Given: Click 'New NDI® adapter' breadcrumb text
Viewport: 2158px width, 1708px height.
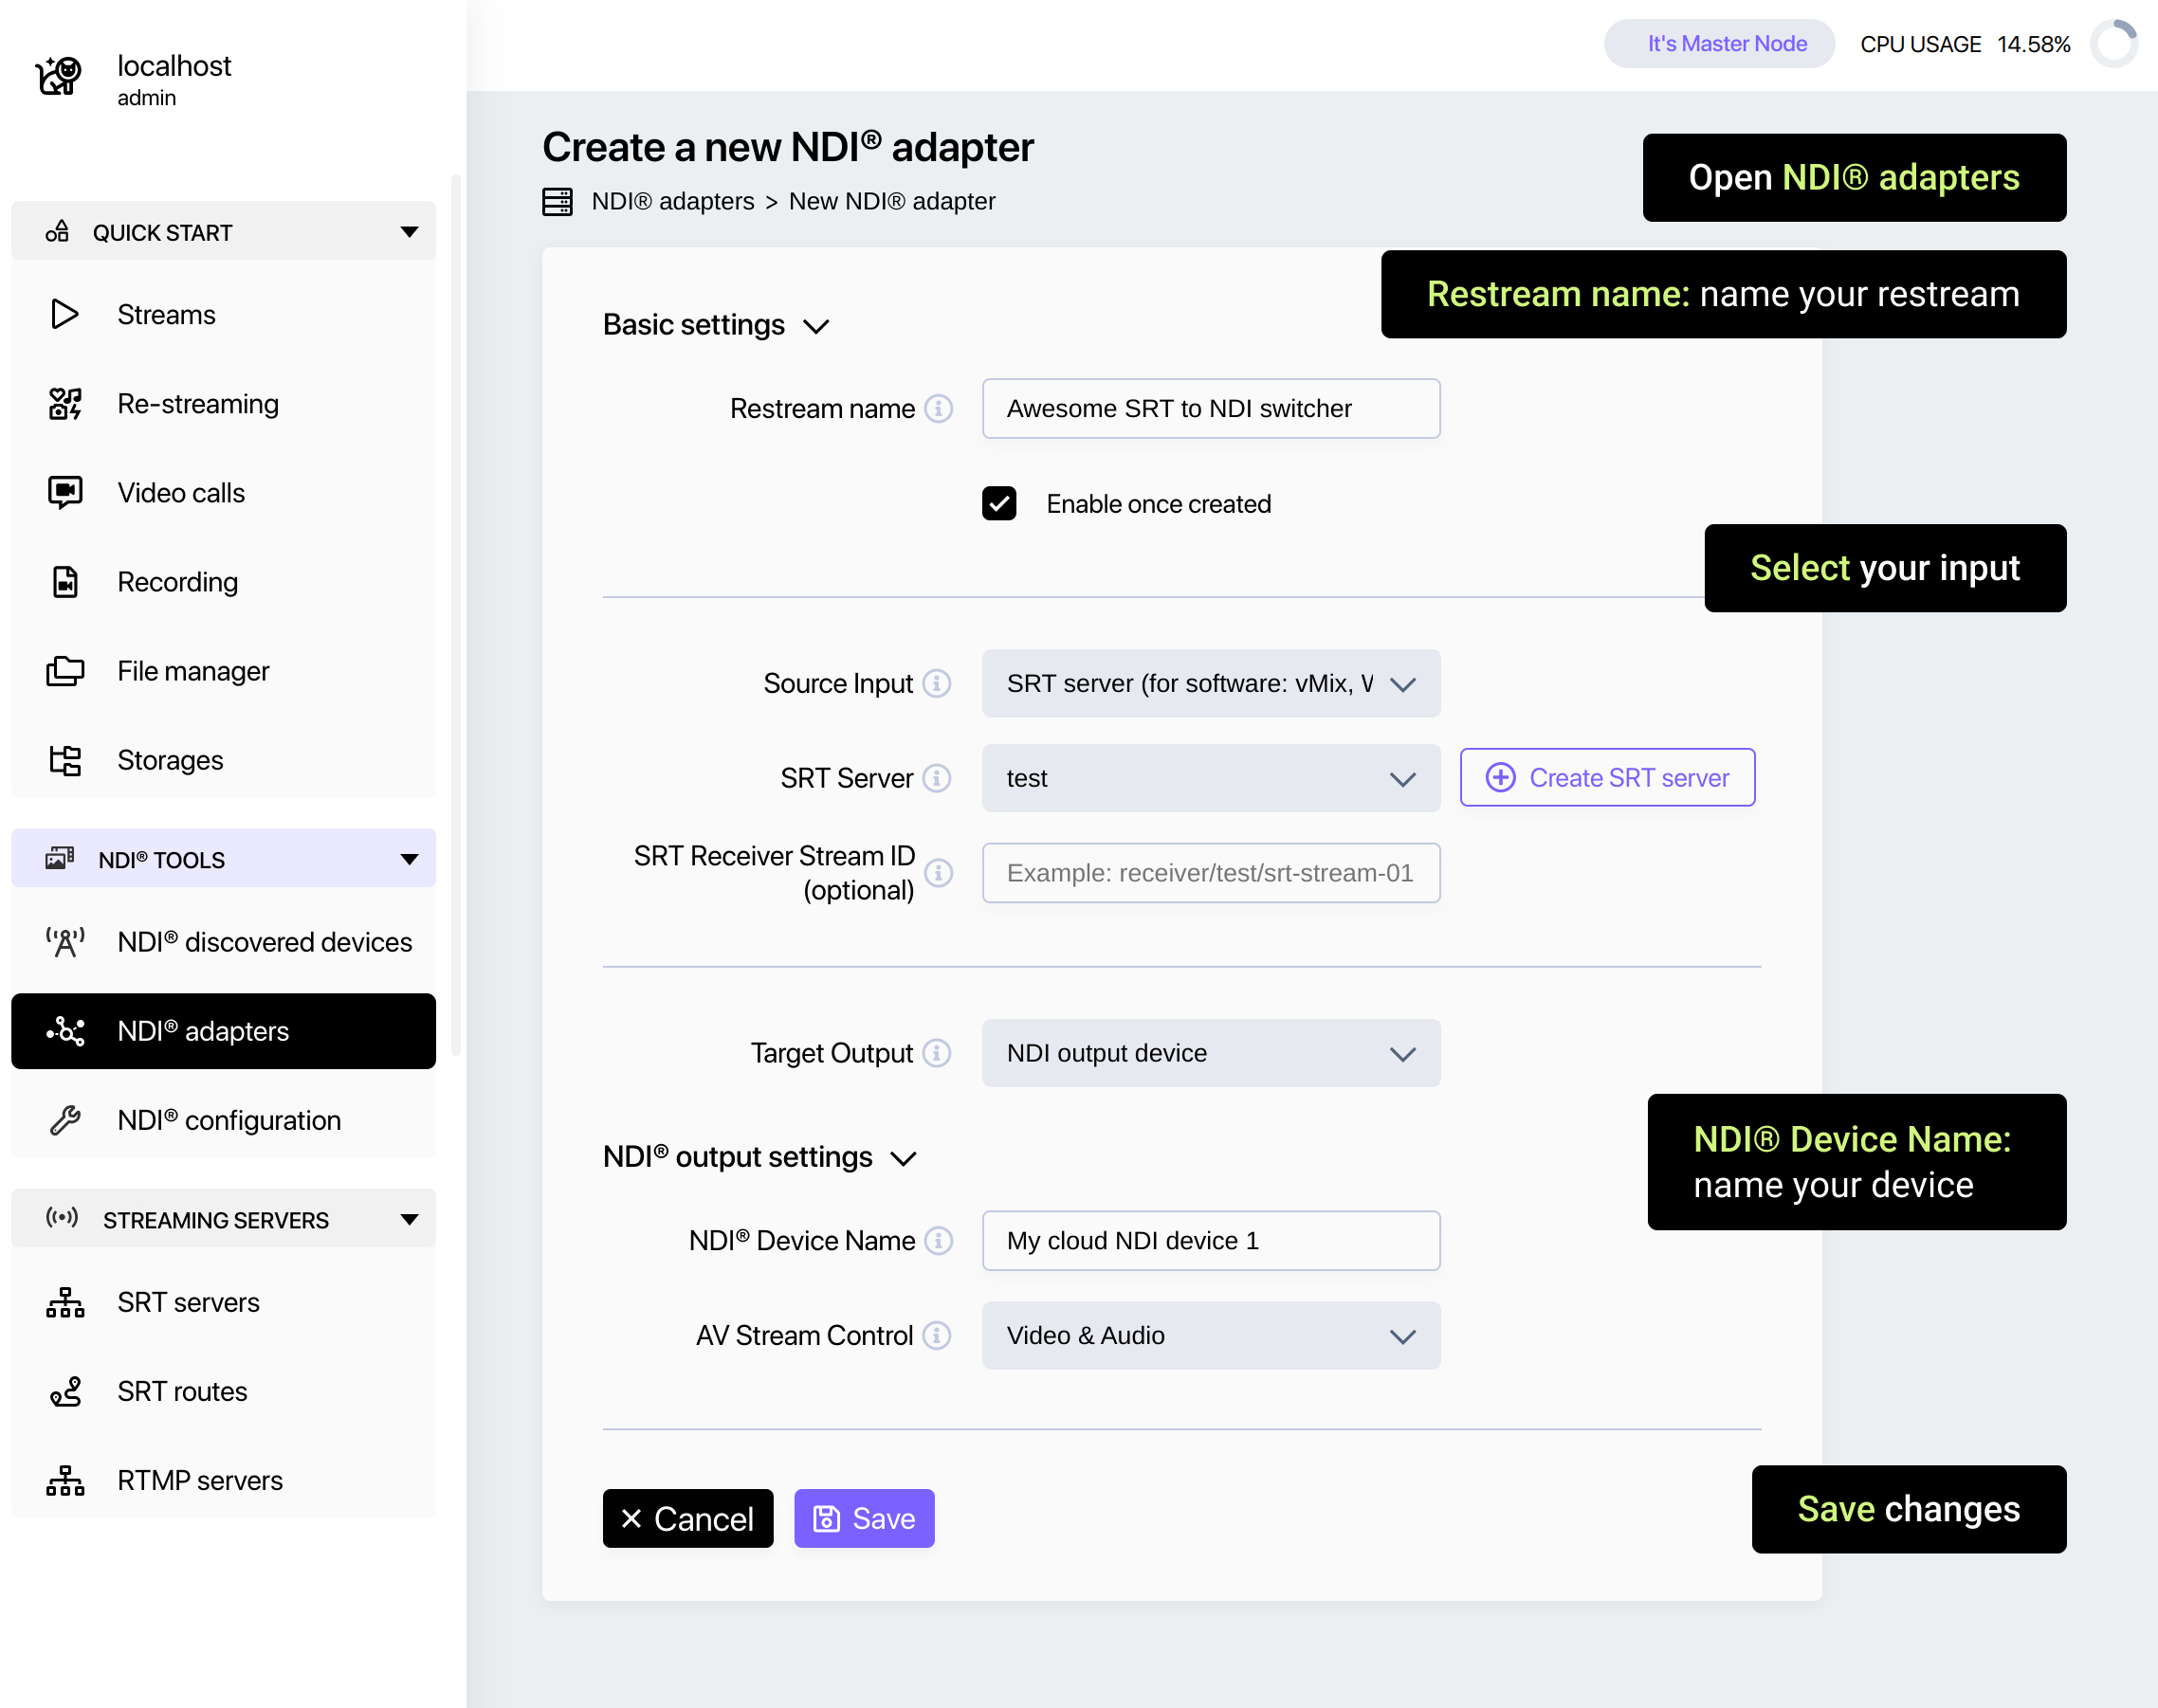Looking at the screenshot, I should click(891, 201).
